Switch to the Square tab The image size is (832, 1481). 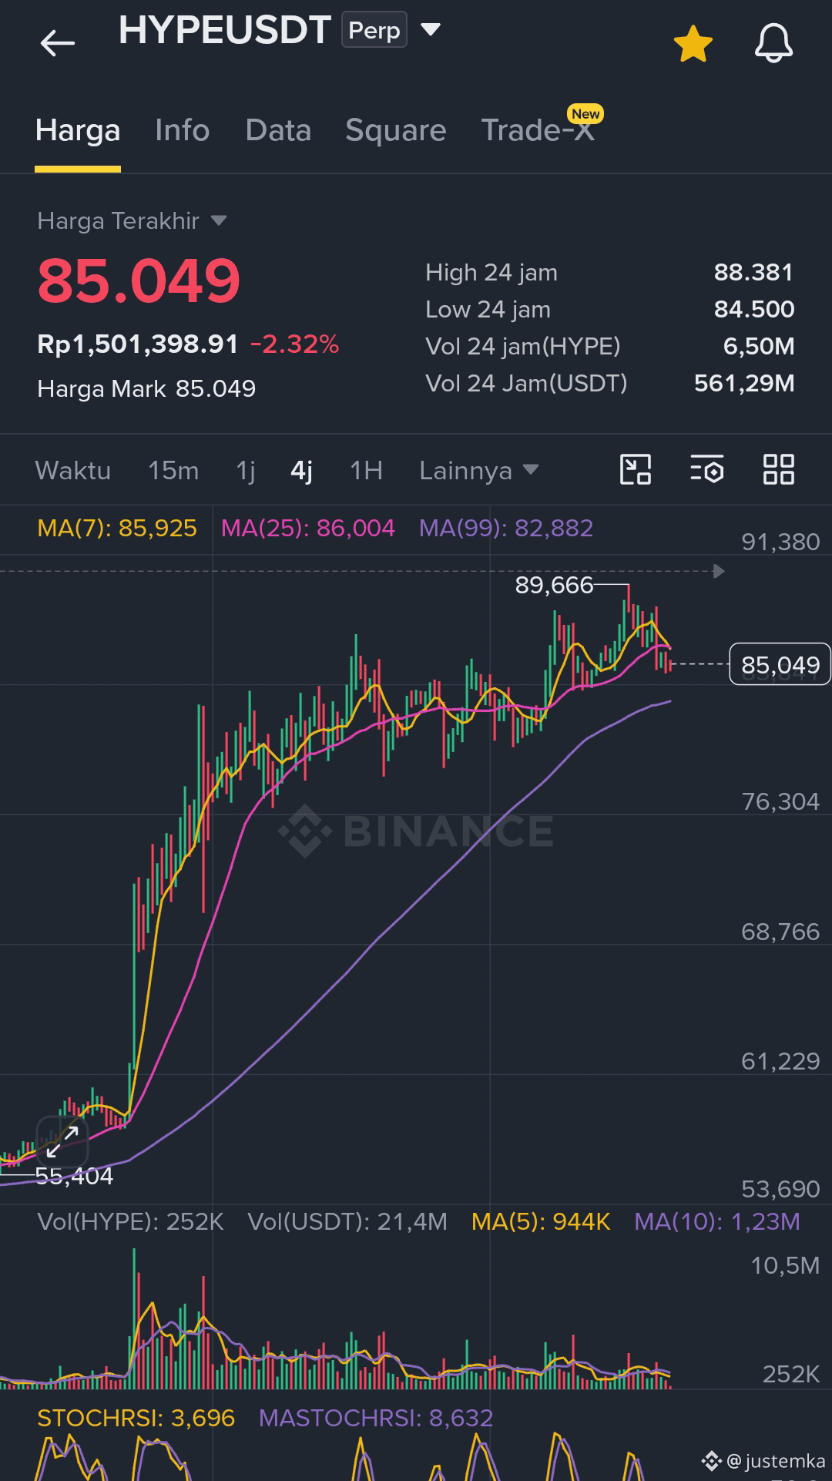click(396, 130)
